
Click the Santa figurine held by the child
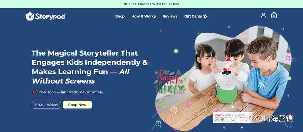coord(228,66)
